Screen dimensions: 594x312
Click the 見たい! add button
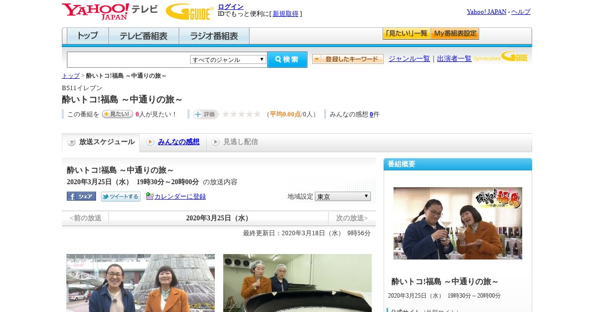click(x=117, y=114)
